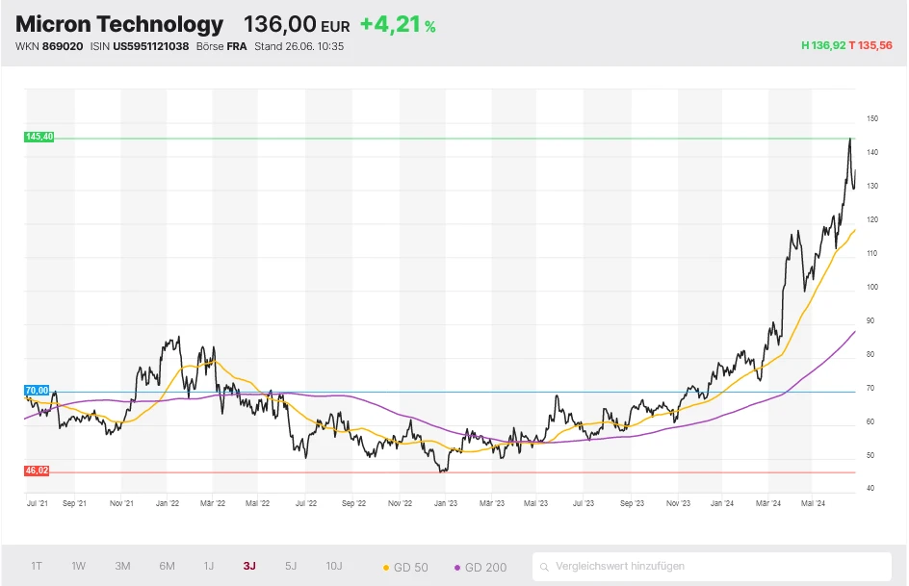The width and height of the screenshot is (909, 586).
Task: Toggle the GD 50 moving average
Action: (x=408, y=567)
